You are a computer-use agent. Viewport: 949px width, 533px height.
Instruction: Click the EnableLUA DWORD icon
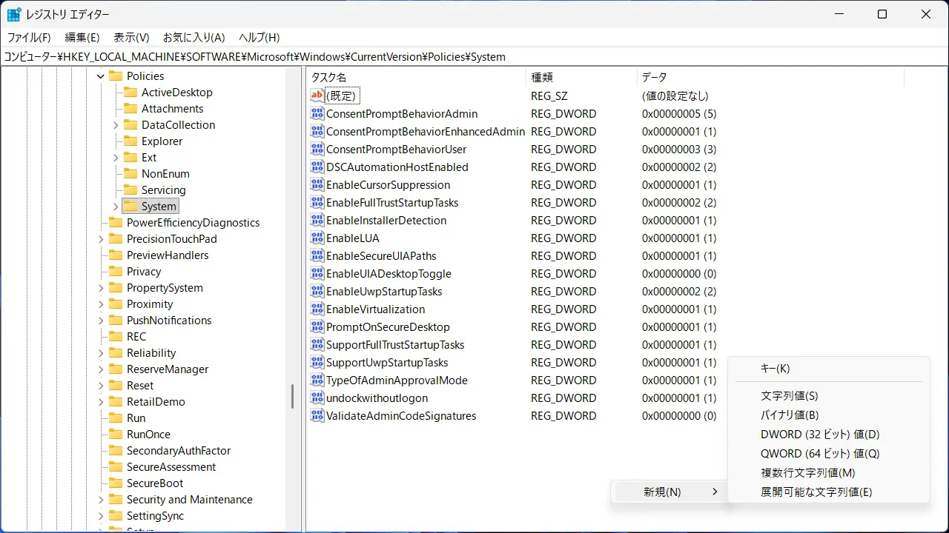(x=317, y=238)
